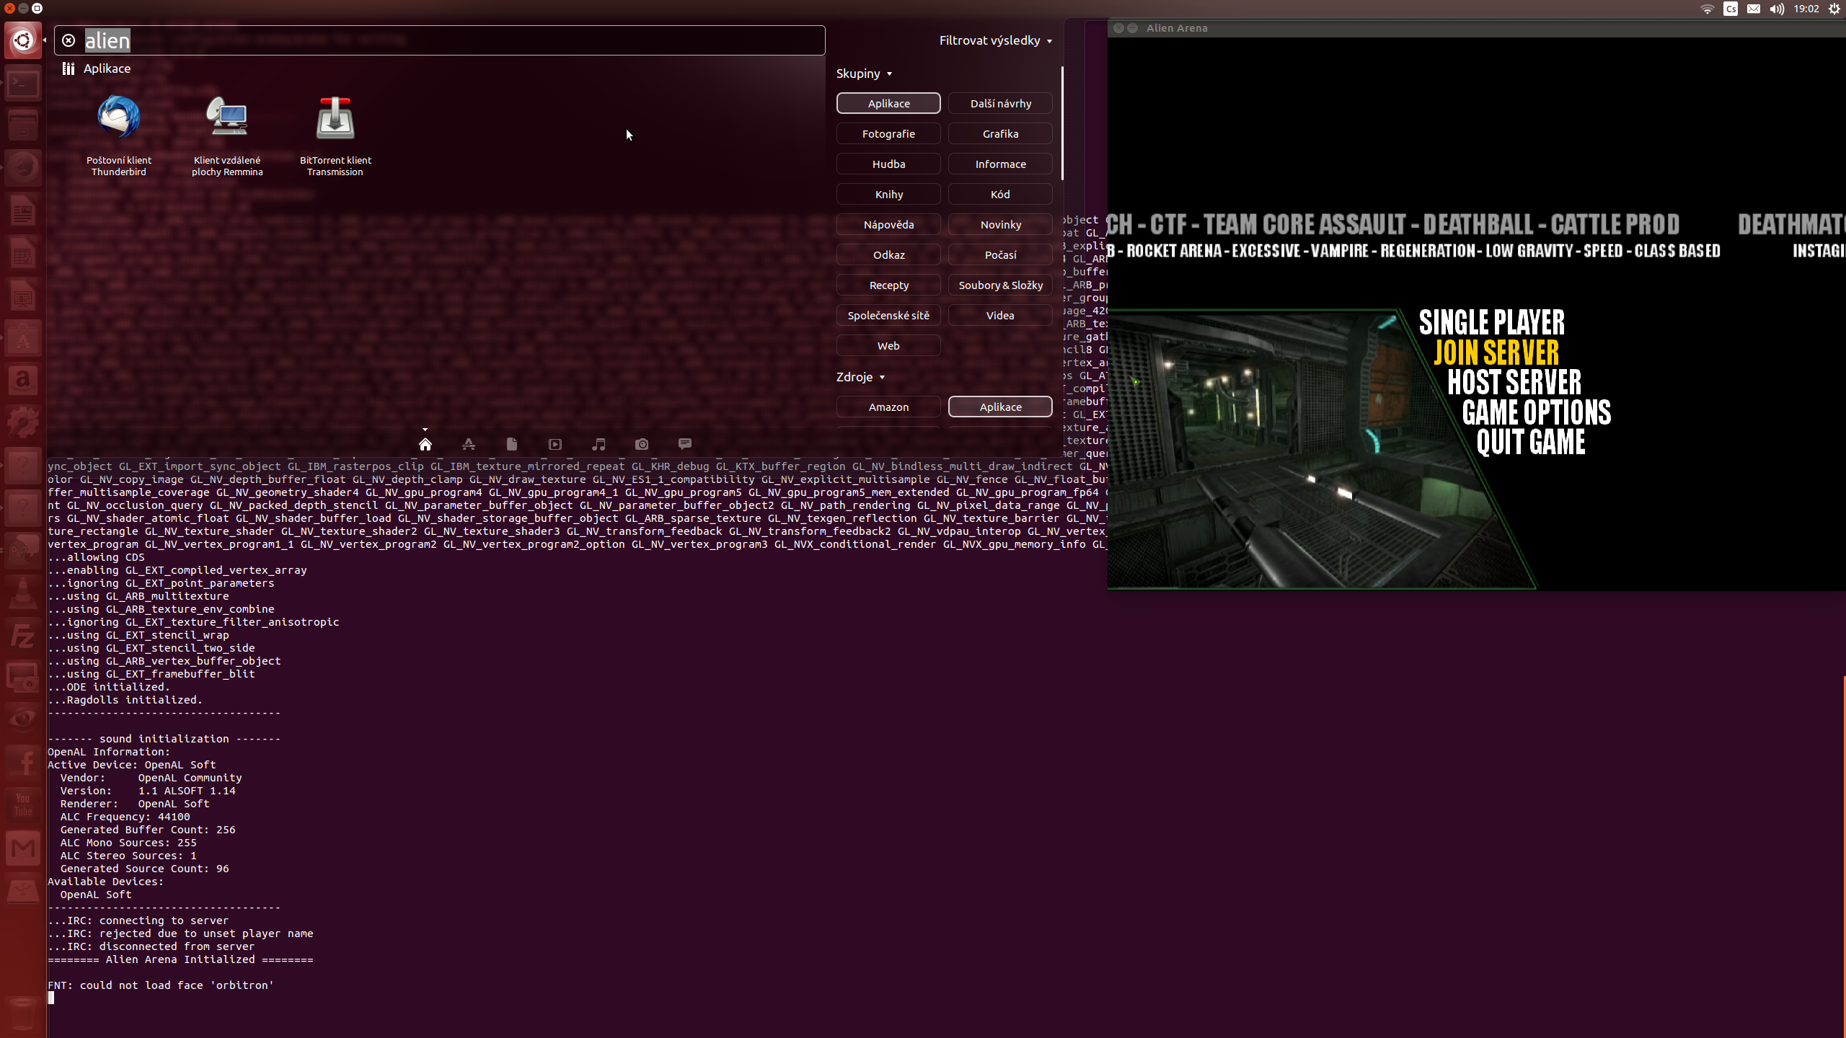This screenshot has height=1038, width=1846.
Task: Enable the 'Nápověda' group filter
Action: [888, 224]
